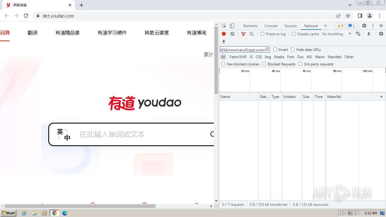386x217 pixels.
Task: Open the 网易云课堂 nav link
Action: [x=157, y=33]
